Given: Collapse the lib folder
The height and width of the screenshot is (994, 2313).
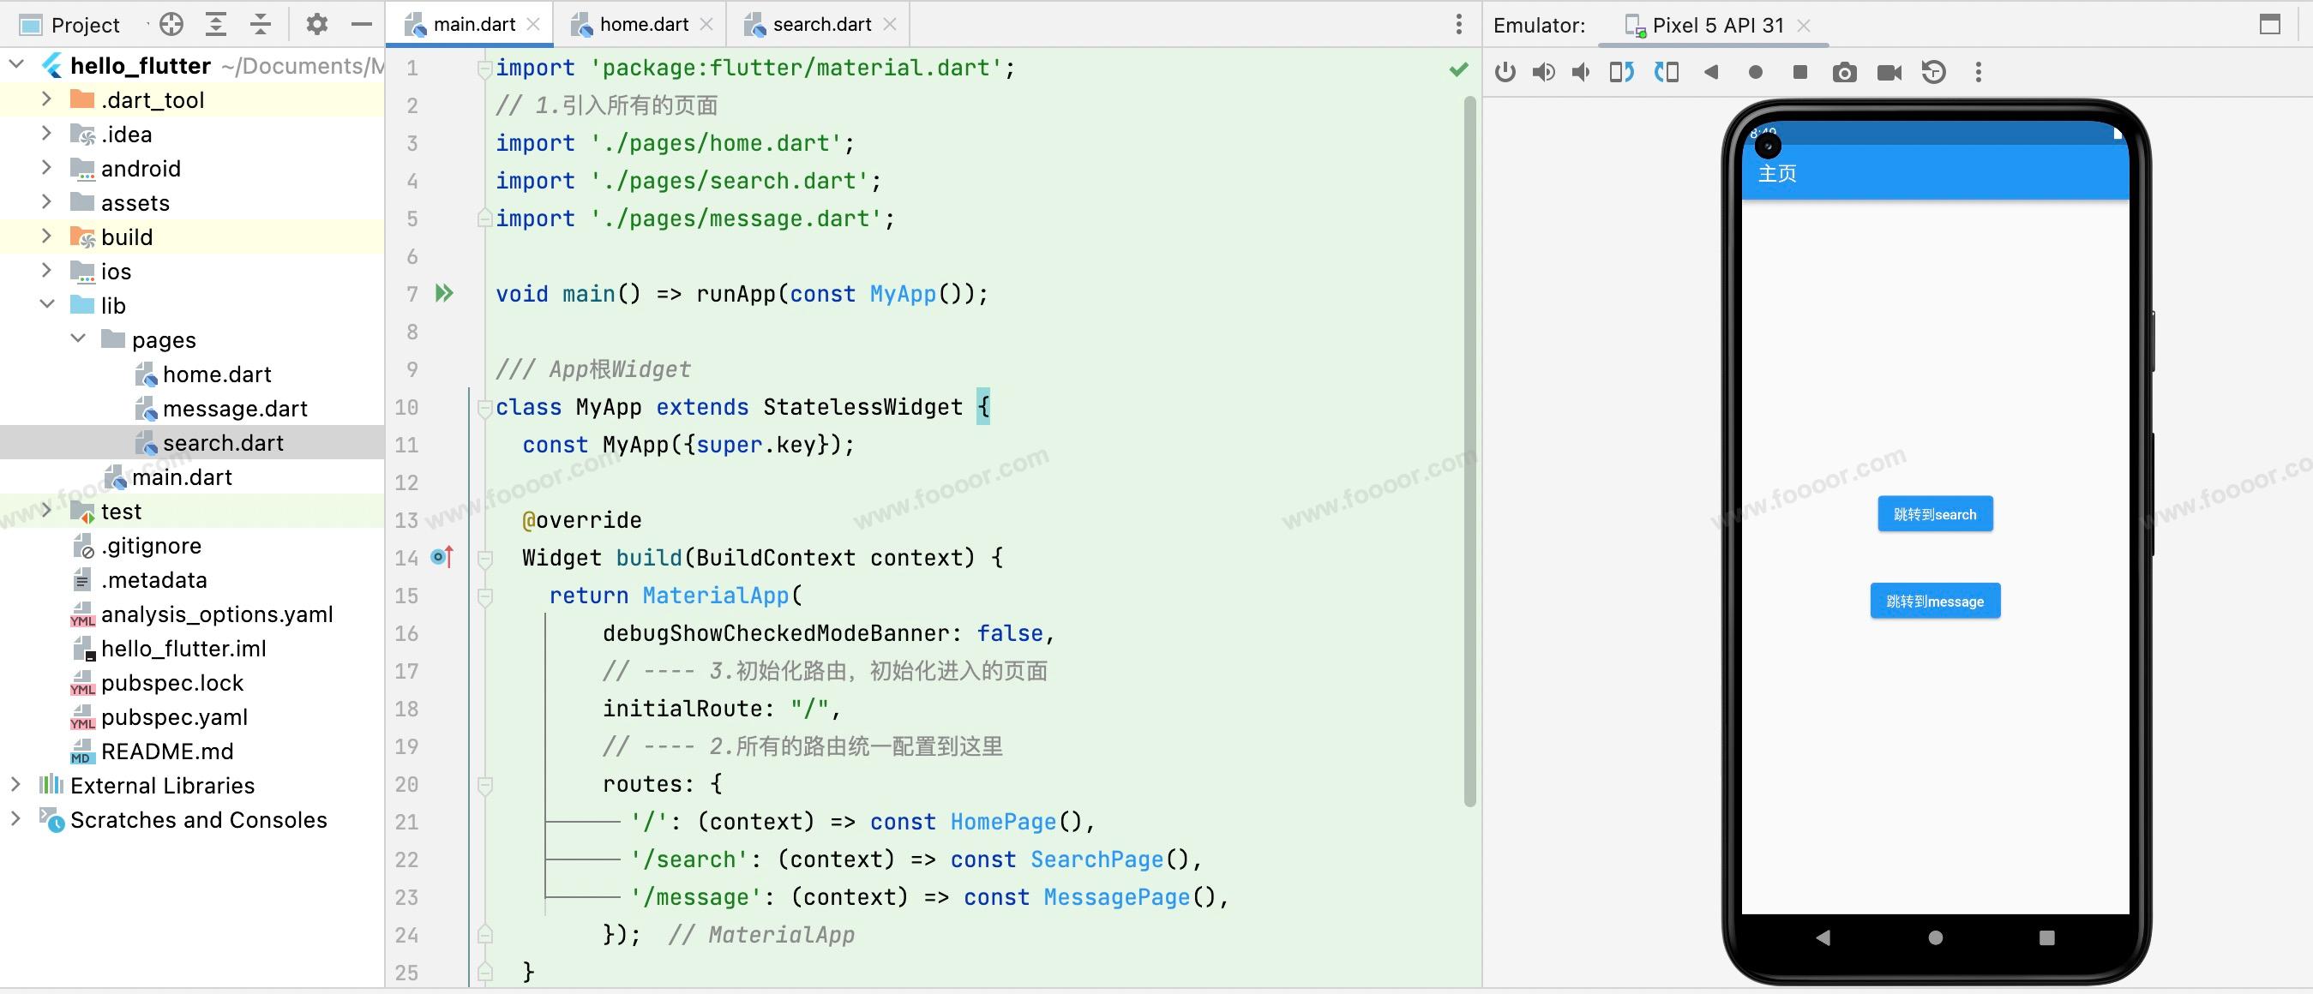Looking at the screenshot, I should tap(46, 305).
